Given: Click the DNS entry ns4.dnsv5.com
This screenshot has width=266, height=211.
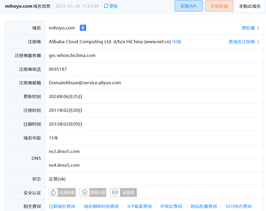Looking at the screenshot, I should click(64, 165).
